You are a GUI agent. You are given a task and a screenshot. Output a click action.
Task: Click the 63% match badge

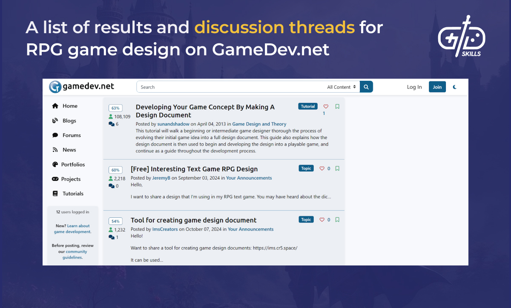coord(115,108)
